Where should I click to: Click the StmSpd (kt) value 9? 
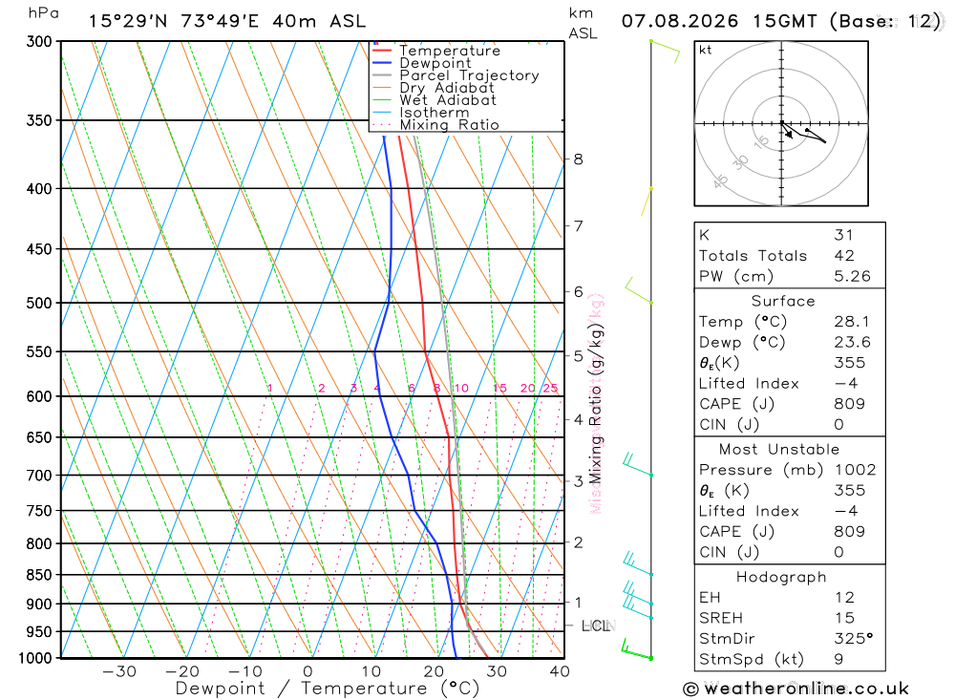[x=838, y=660]
